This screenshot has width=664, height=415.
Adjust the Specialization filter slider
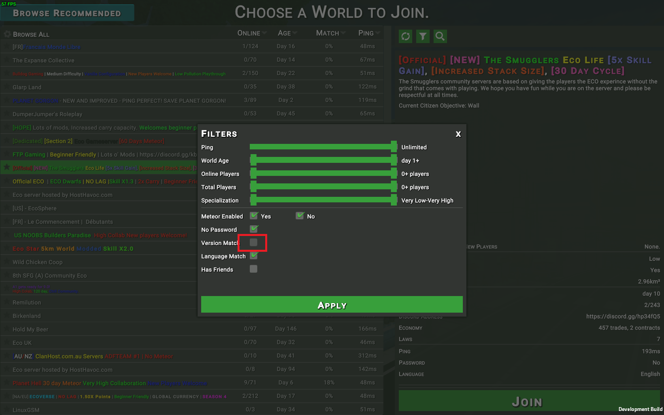[x=323, y=200]
